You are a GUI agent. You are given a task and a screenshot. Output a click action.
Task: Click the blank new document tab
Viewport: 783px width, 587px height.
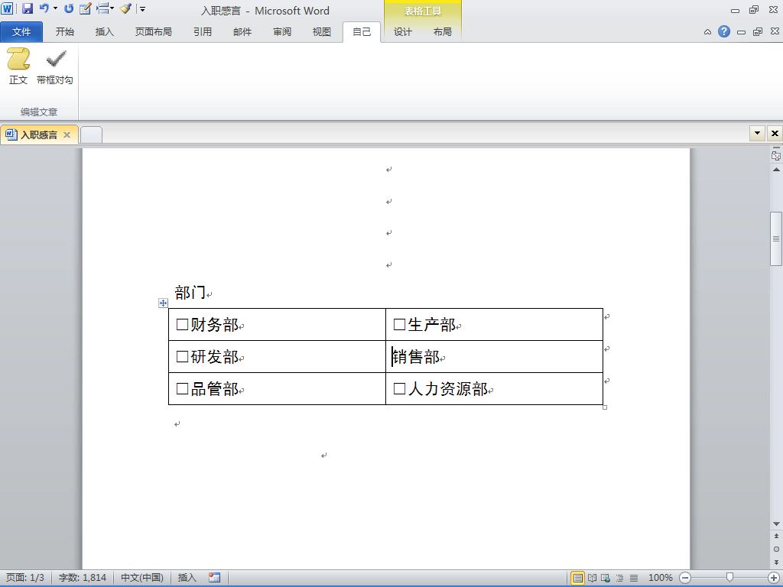(x=92, y=135)
